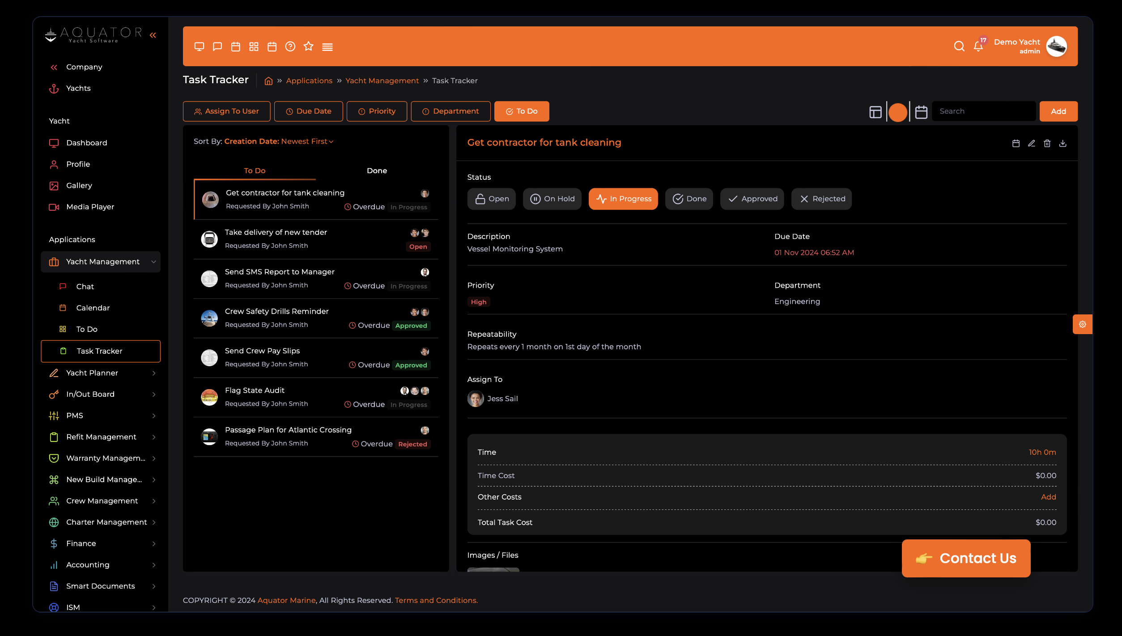This screenshot has height=636, width=1122.
Task: Click the favorites star icon
Action: click(308, 46)
